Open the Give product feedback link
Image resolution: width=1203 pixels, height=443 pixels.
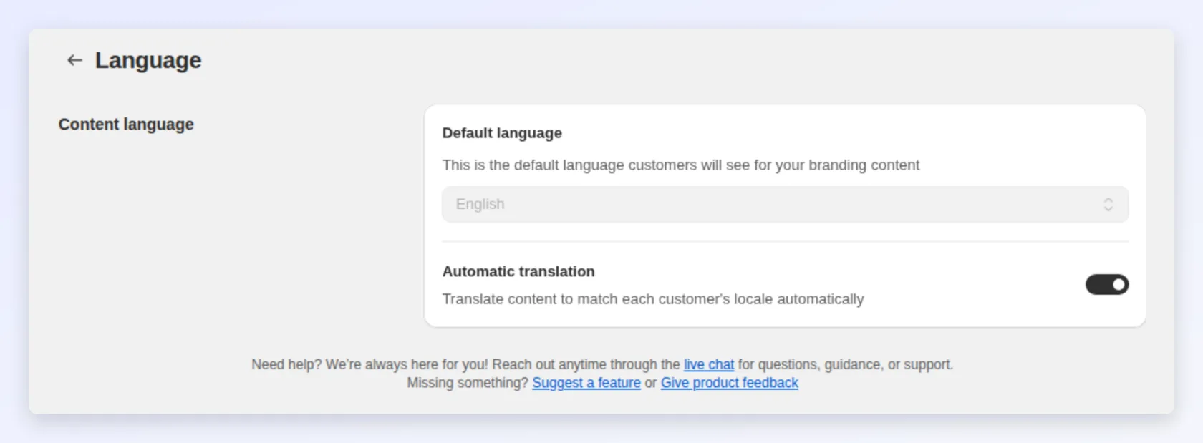pos(729,383)
